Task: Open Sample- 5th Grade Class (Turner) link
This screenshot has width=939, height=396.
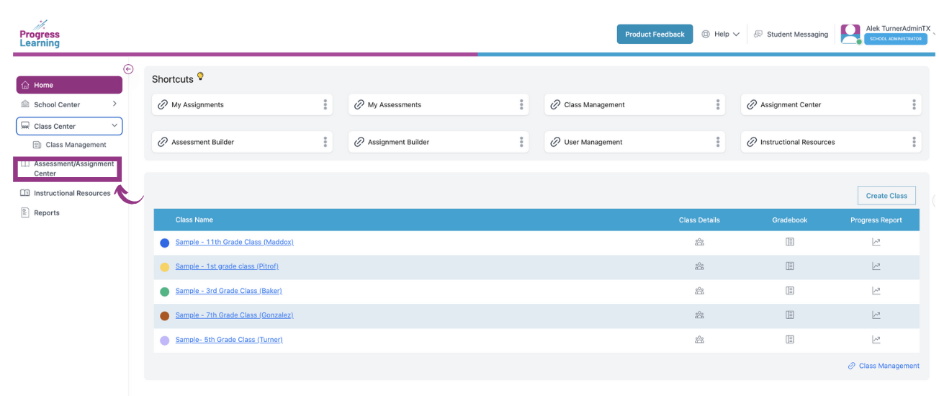Action: 229,339
